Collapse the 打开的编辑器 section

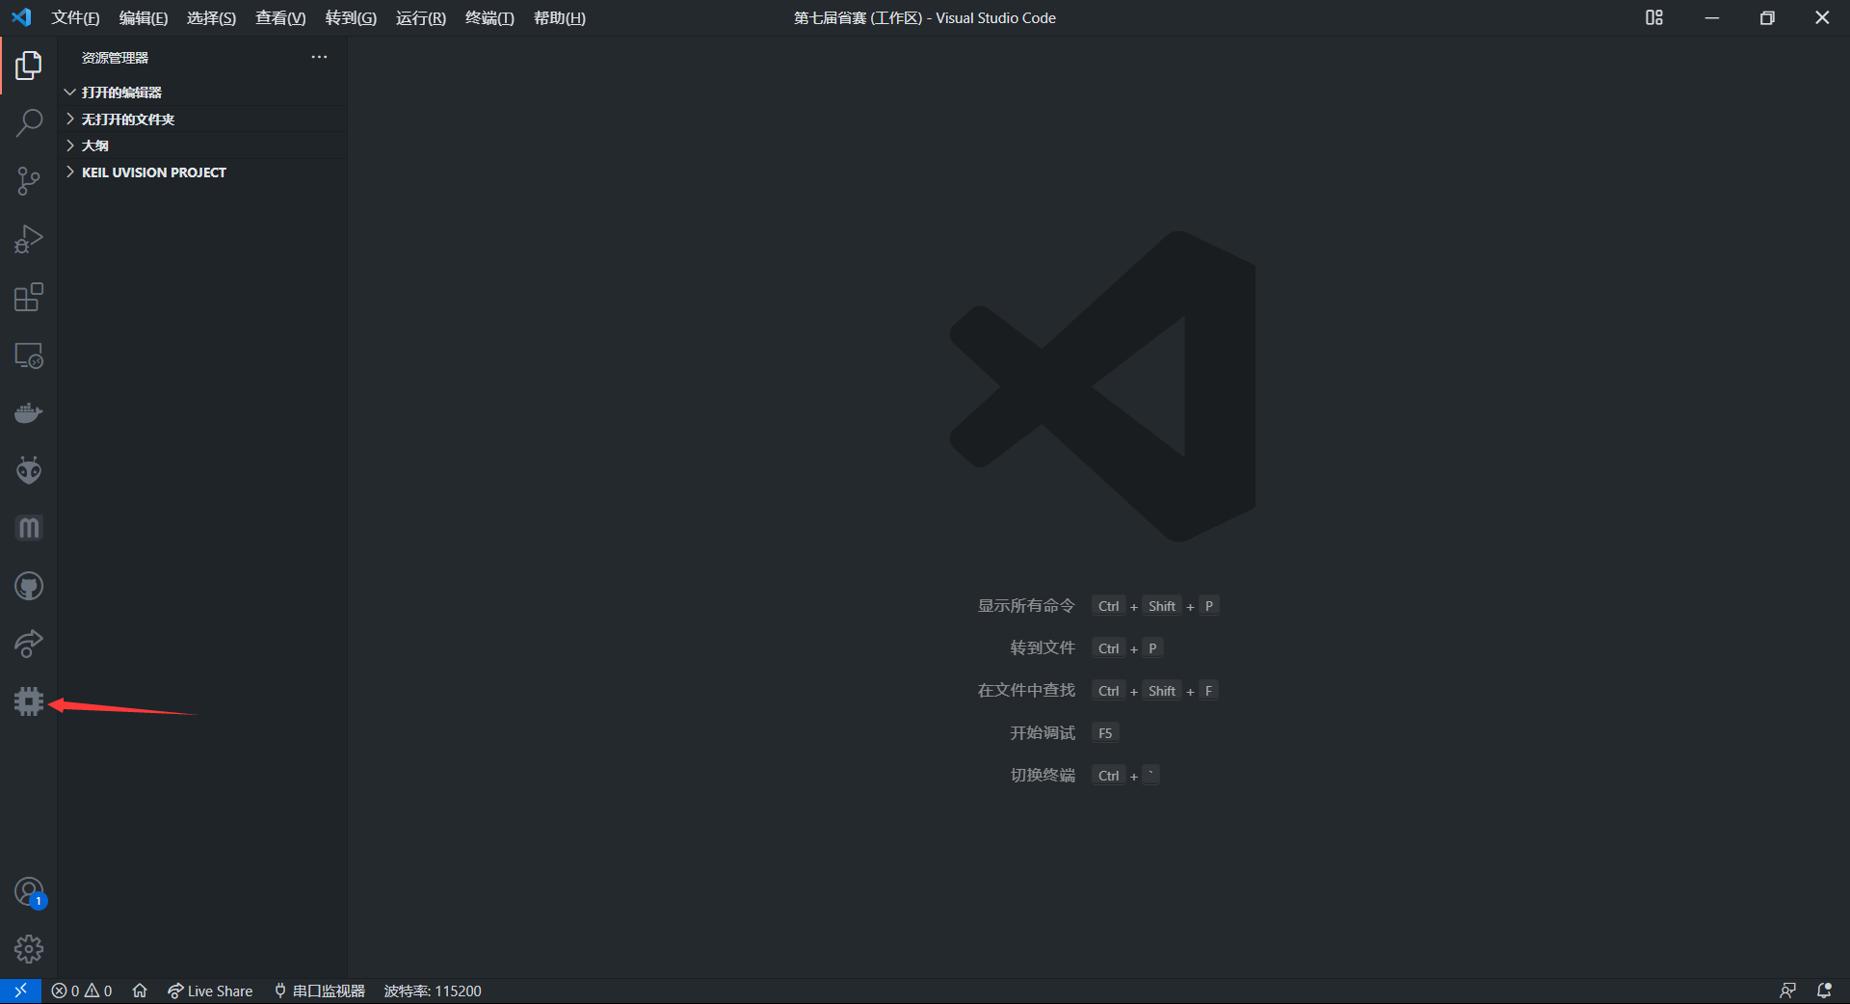pyautogui.click(x=202, y=92)
